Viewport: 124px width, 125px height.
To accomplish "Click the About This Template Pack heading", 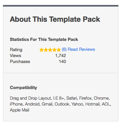I will click(55, 19).
